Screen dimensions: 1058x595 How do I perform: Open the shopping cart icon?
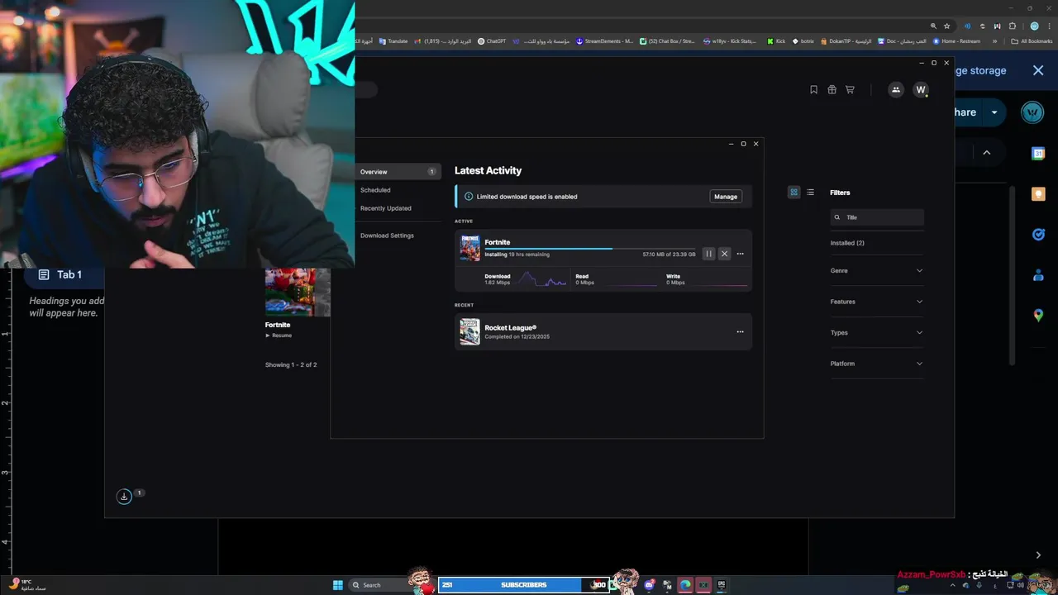850,90
